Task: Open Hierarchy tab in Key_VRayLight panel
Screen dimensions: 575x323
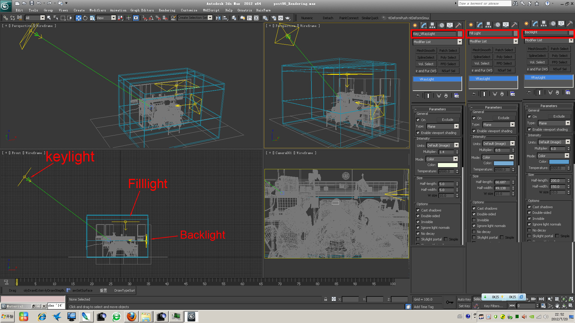Action: [432, 25]
